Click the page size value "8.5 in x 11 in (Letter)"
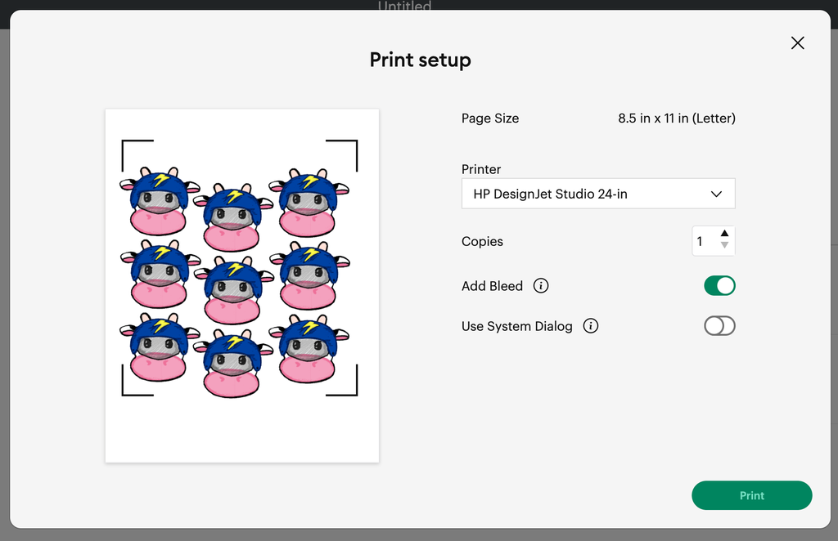Screen dimensions: 838x541 (676, 118)
